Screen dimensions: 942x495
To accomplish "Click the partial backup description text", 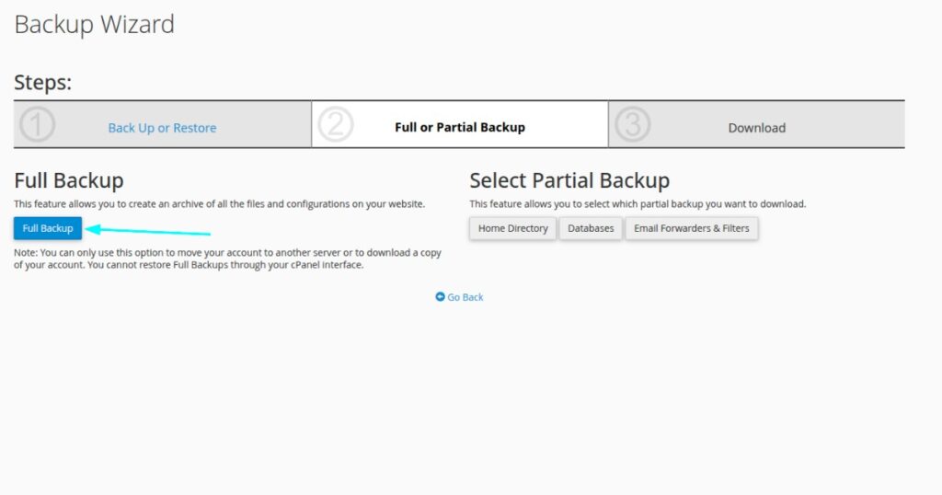I will coord(638,203).
